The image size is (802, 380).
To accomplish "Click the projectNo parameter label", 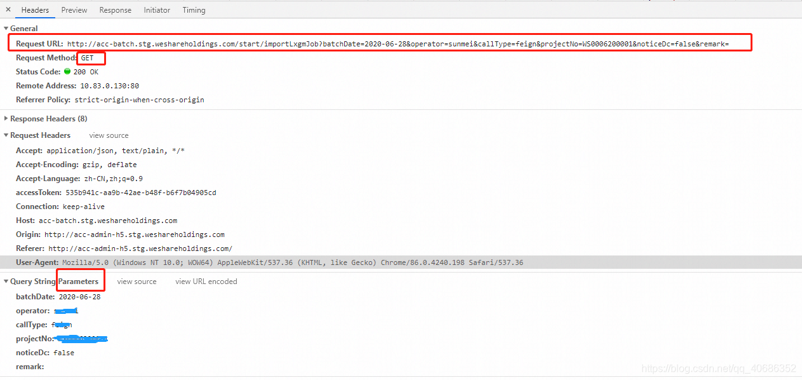I will point(34,339).
